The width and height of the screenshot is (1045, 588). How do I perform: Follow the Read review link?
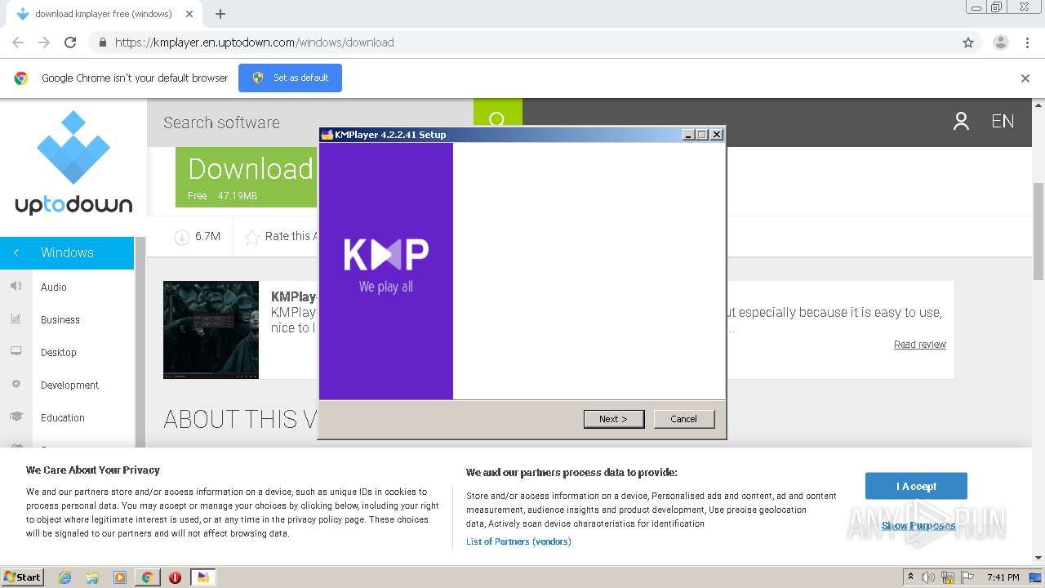pos(920,345)
